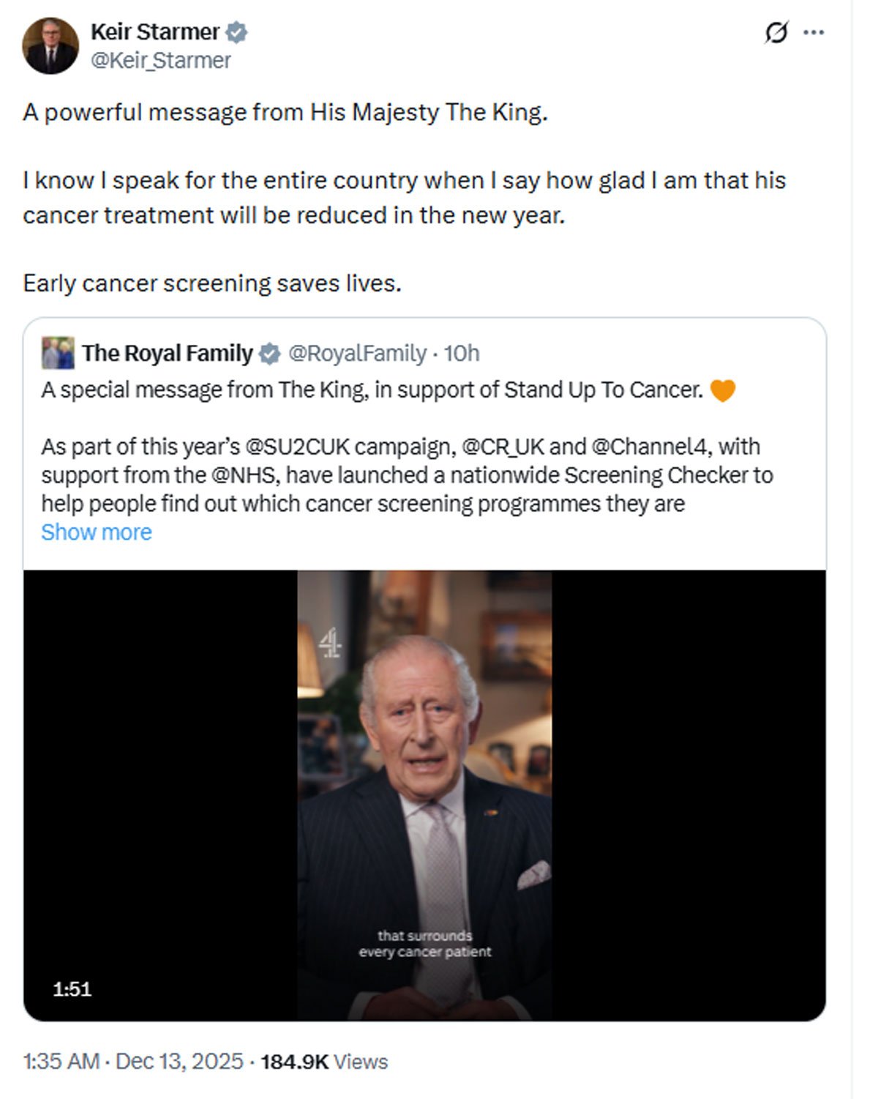Open the Keir Starmer display name link
Screen dimensions: 878x1099
(x=155, y=32)
